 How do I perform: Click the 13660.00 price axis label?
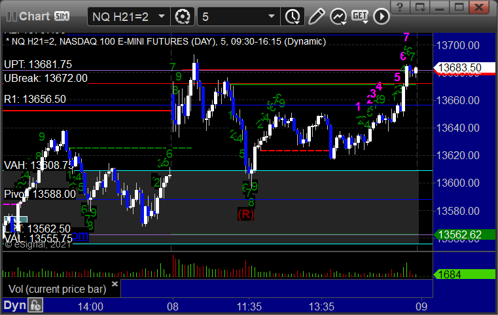pos(458,100)
